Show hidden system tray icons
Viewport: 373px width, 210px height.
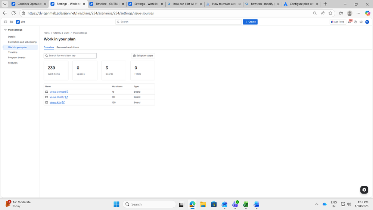point(317,204)
